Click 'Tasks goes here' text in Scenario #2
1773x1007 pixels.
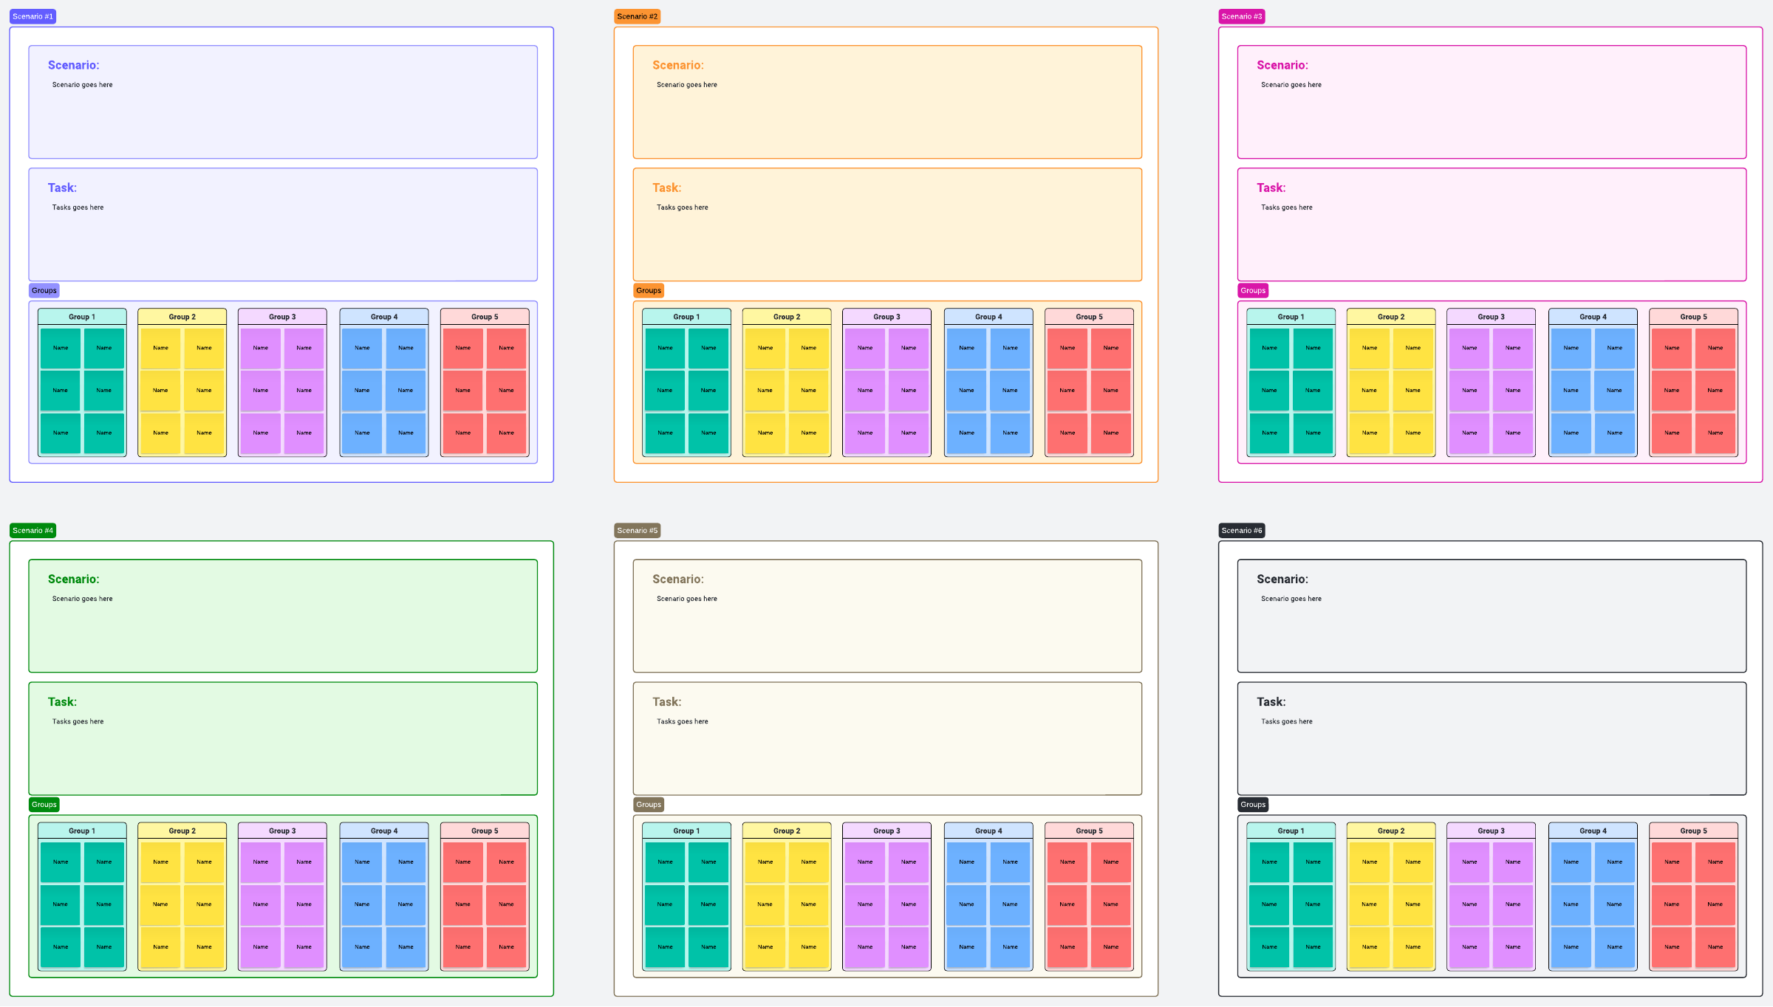[682, 207]
